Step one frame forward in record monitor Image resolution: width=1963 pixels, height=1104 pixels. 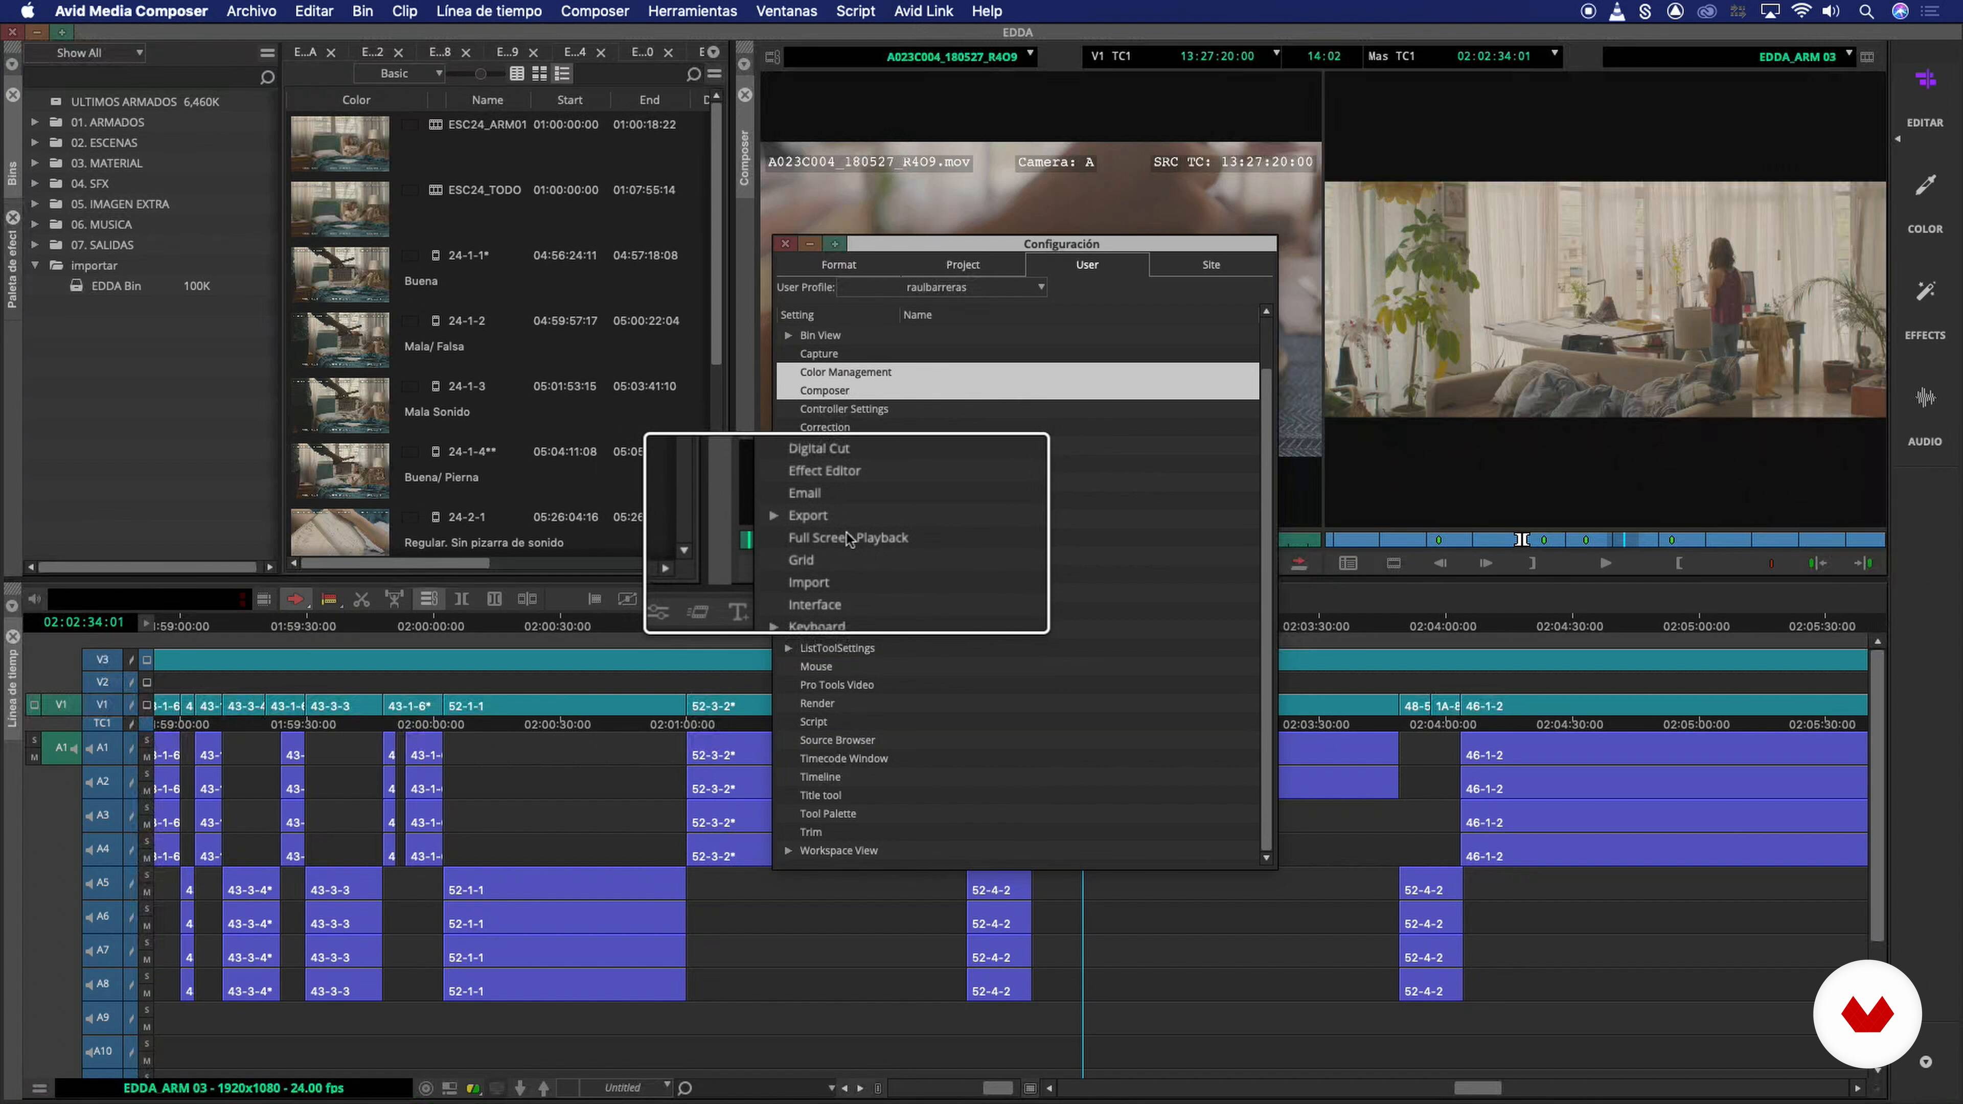1486,563
